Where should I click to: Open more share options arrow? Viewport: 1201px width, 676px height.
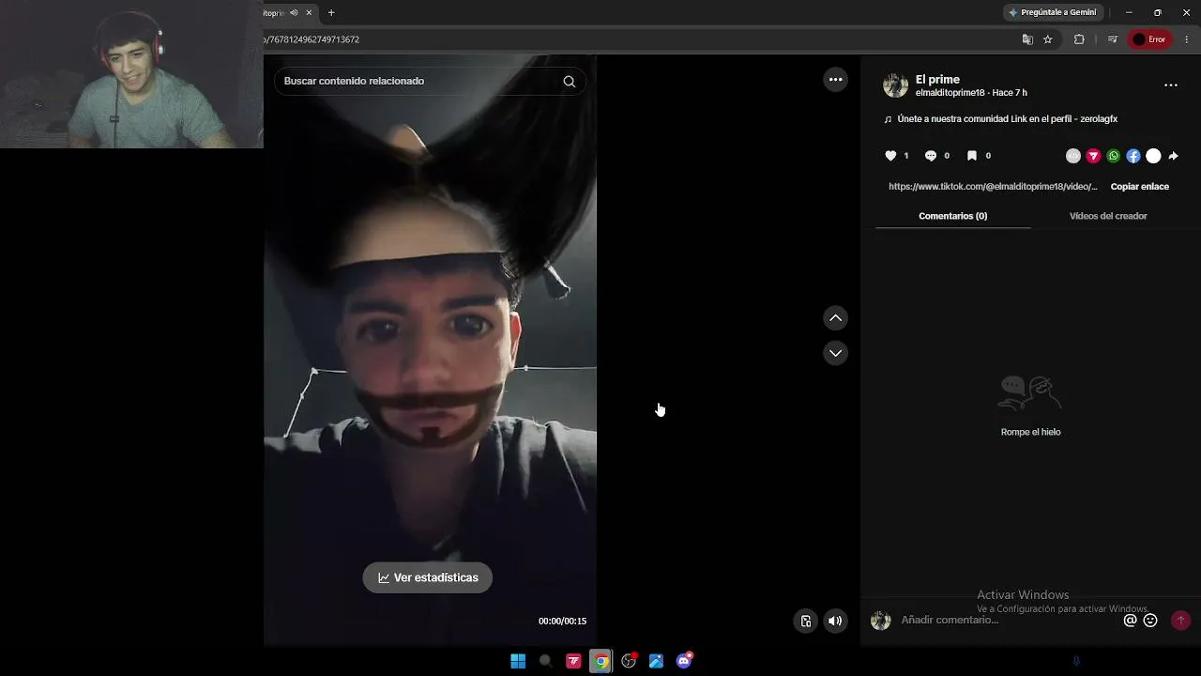[x=1173, y=156]
